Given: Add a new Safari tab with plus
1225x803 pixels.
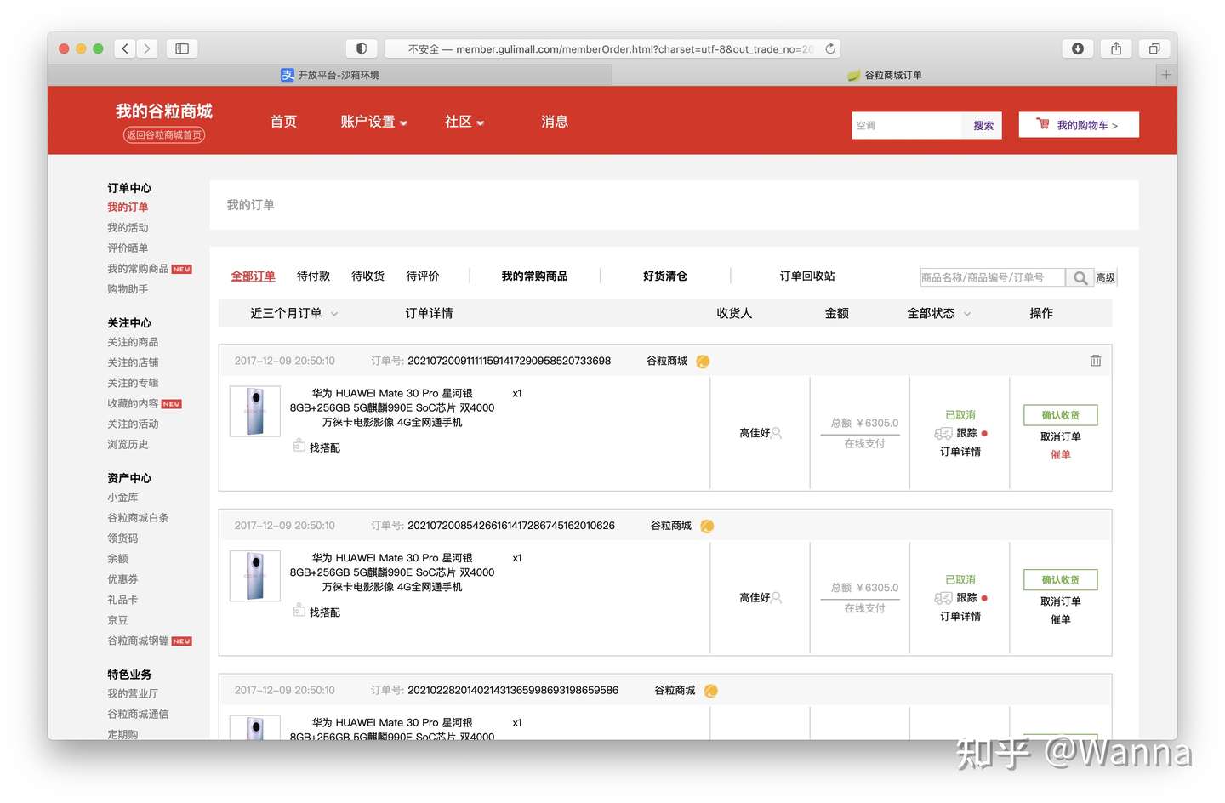Looking at the screenshot, I should [x=1166, y=75].
